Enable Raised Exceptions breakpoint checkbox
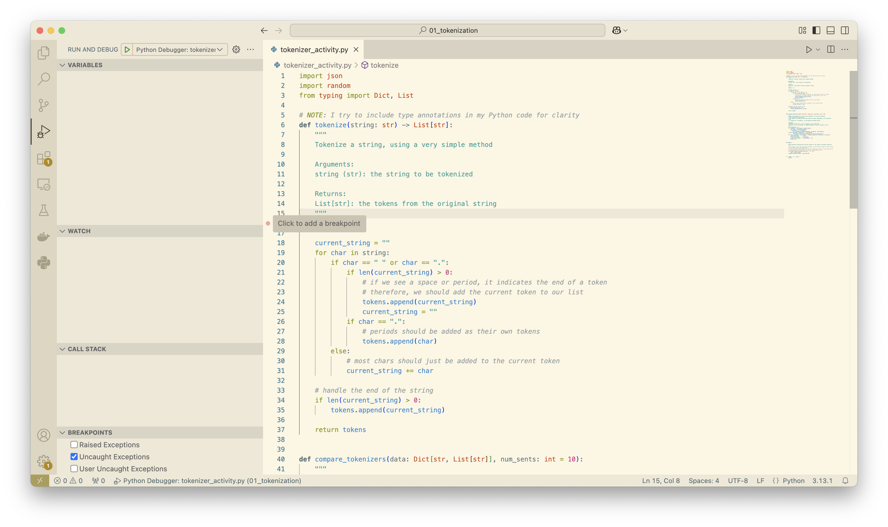The width and height of the screenshot is (888, 527). pyautogui.click(x=74, y=445)
